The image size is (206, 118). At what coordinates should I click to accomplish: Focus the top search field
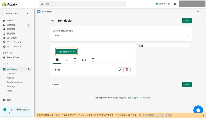82,4
